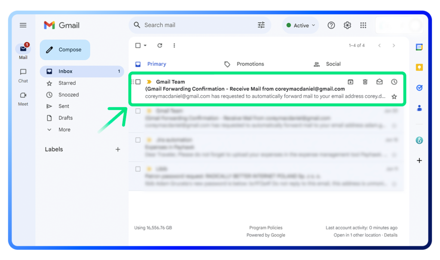The width and height of the screenshot is (440, 260).
Task: Go to older messages page
Action: pos(394,46)
